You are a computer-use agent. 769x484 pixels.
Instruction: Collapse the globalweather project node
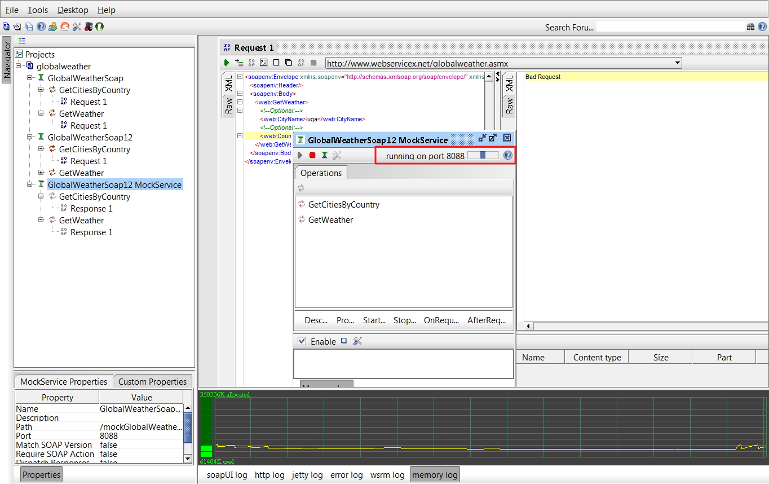(19, 67)
